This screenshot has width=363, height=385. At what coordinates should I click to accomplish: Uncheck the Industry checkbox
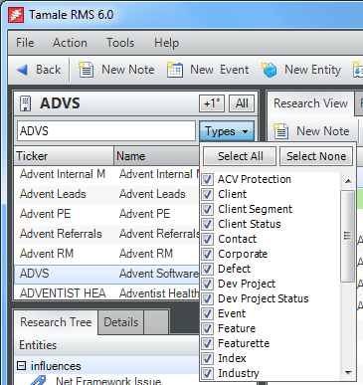pyautogui.click(x=207, y=373)
